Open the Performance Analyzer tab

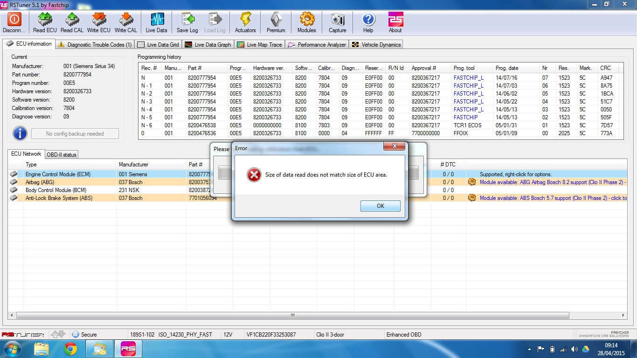317,45
